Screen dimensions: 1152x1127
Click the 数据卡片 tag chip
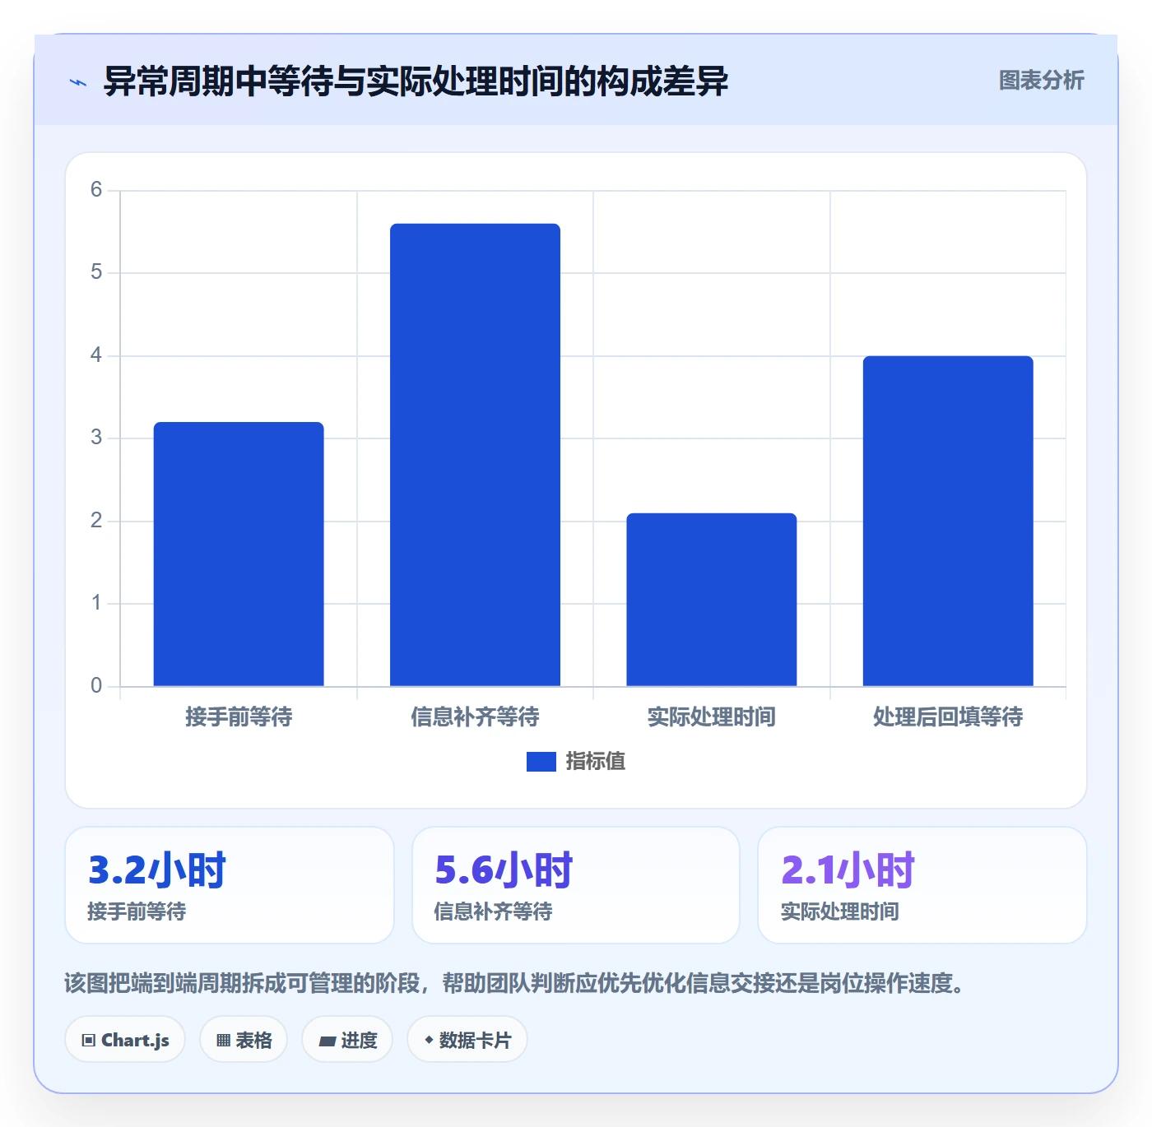pos(467,1040)
